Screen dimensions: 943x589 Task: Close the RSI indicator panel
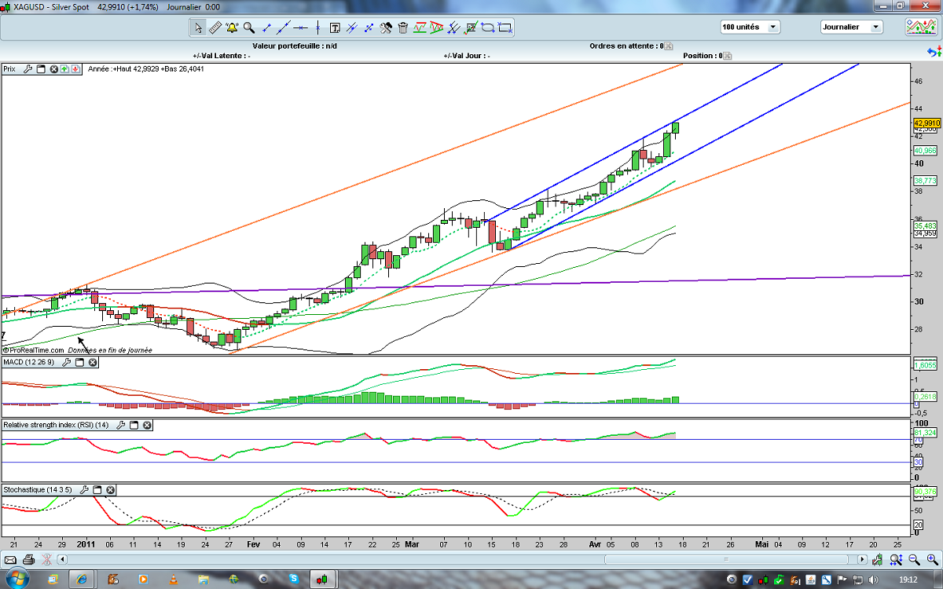(147, 425)
